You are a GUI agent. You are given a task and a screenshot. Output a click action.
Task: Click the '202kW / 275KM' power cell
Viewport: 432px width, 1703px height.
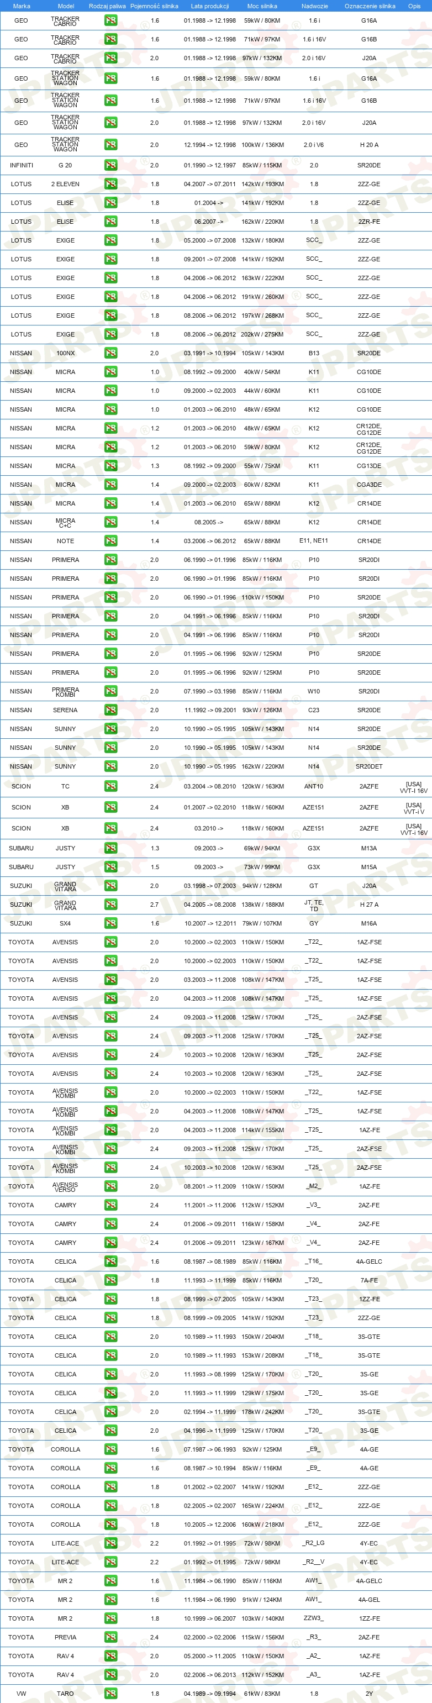pyautogui.click(x=262, y=334)
